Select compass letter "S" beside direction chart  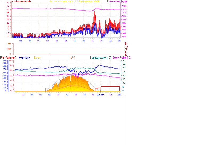coord(126,49)
